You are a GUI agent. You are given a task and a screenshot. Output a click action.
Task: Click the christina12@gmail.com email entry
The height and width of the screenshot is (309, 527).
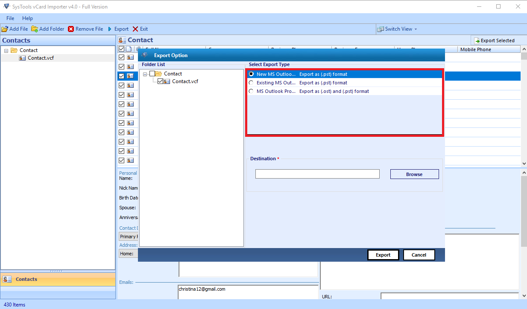tap(202, 289)
